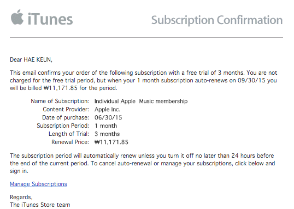This screenshot has height=209, width=294.
Task: Click the 'Renewal Price:' label
Action: (x=70, y=142)
